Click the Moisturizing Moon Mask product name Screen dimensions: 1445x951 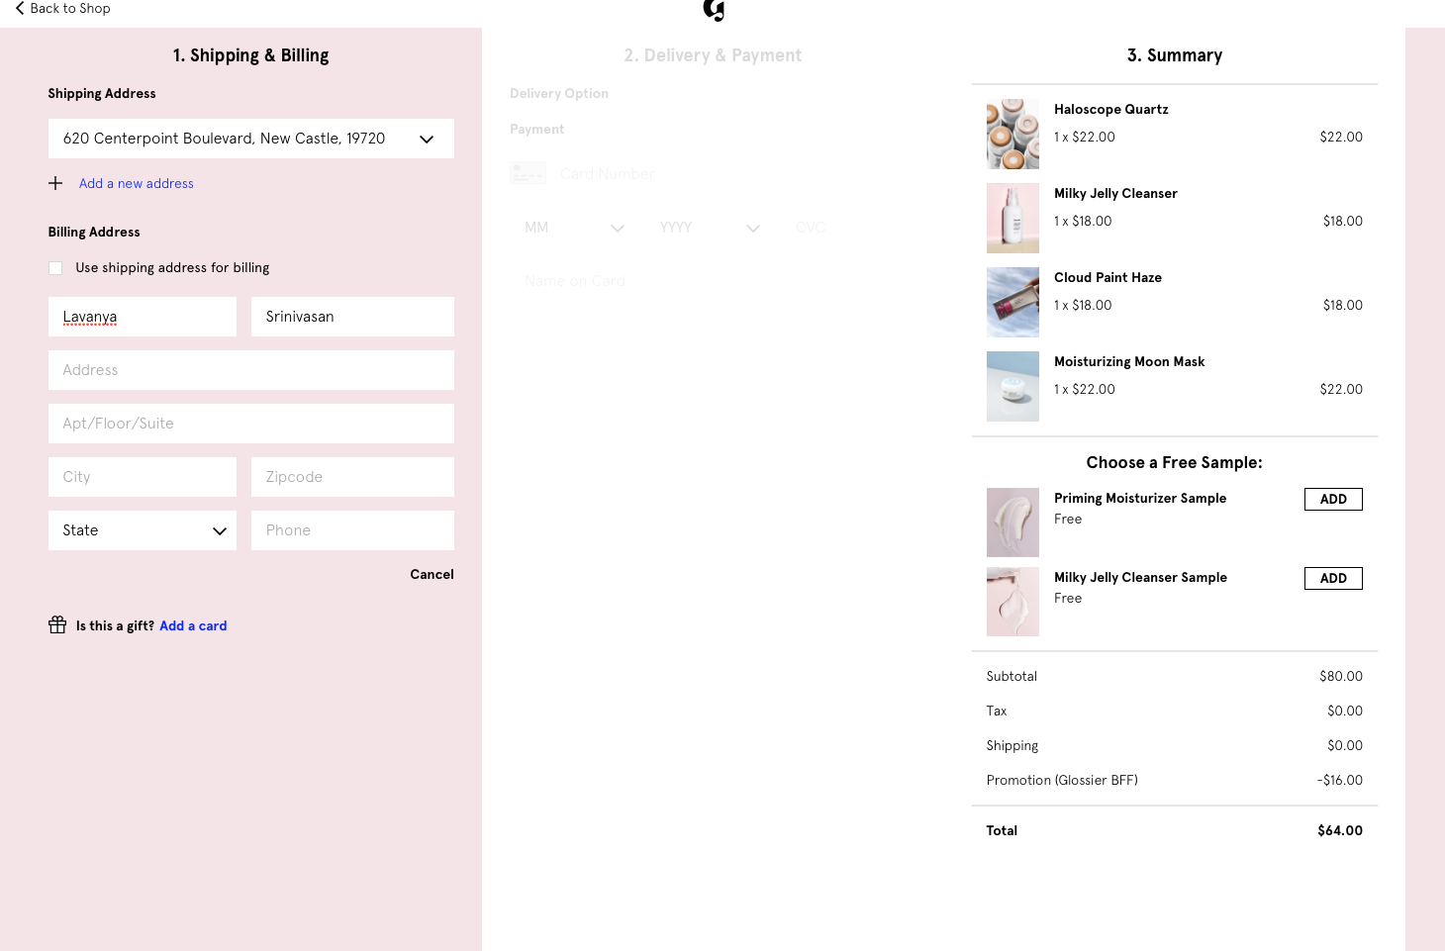click(x=1129, y=361)
